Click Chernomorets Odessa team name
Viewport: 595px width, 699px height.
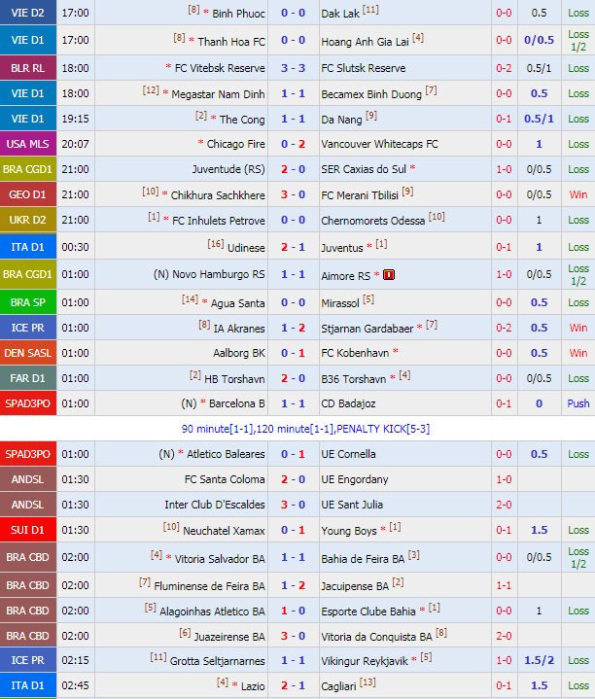(x=372, y=221)
